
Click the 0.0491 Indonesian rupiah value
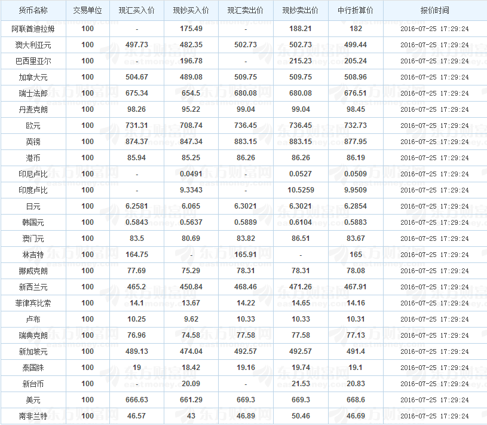click(x=191, y=174)
